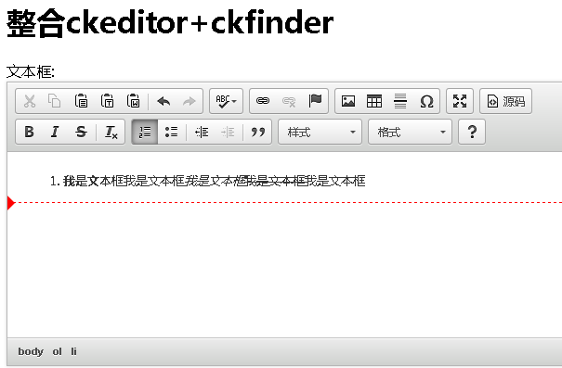Remove formatting with Tx icon

(x=111, y=132)
